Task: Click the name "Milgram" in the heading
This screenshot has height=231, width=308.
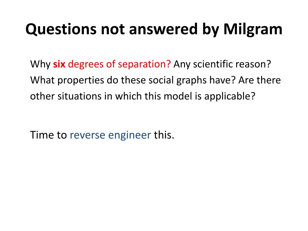Action: [x=253, y=29]
